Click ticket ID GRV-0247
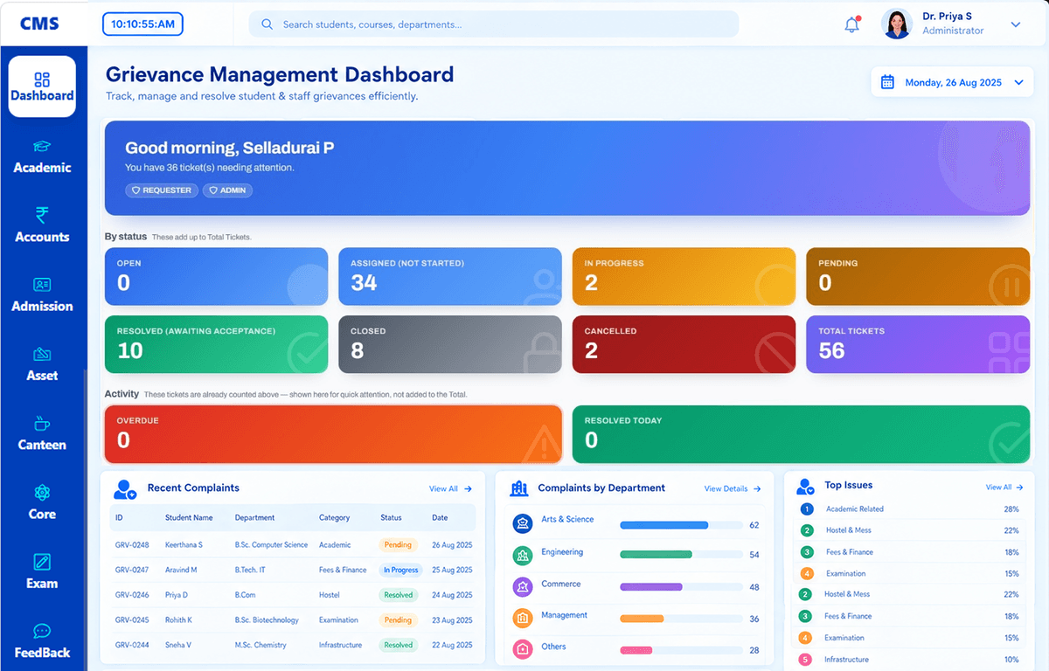 coord(132,570)
